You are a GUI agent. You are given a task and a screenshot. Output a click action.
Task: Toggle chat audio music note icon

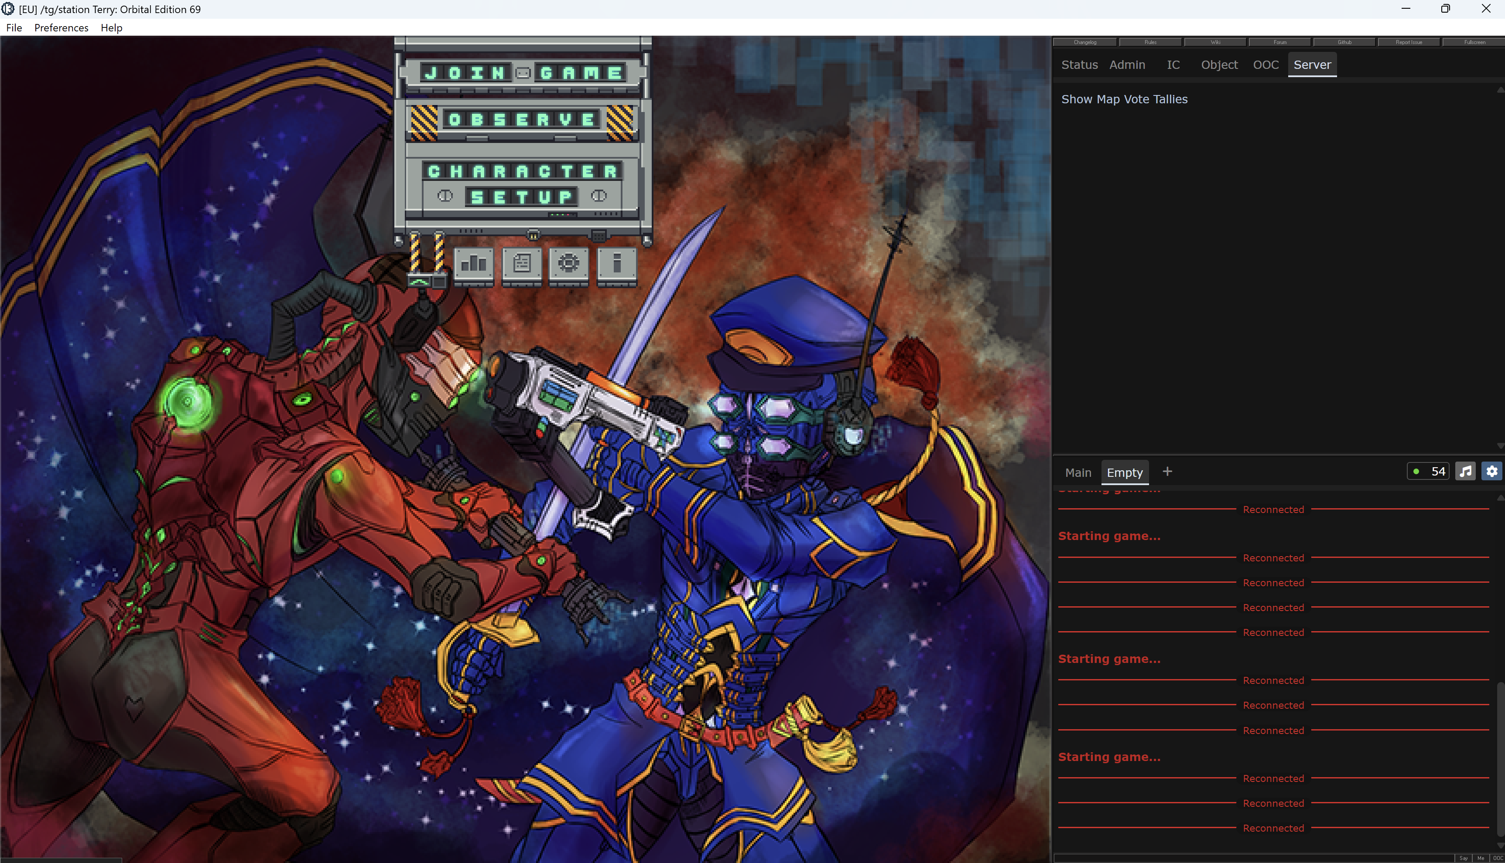click(1465, 471)
